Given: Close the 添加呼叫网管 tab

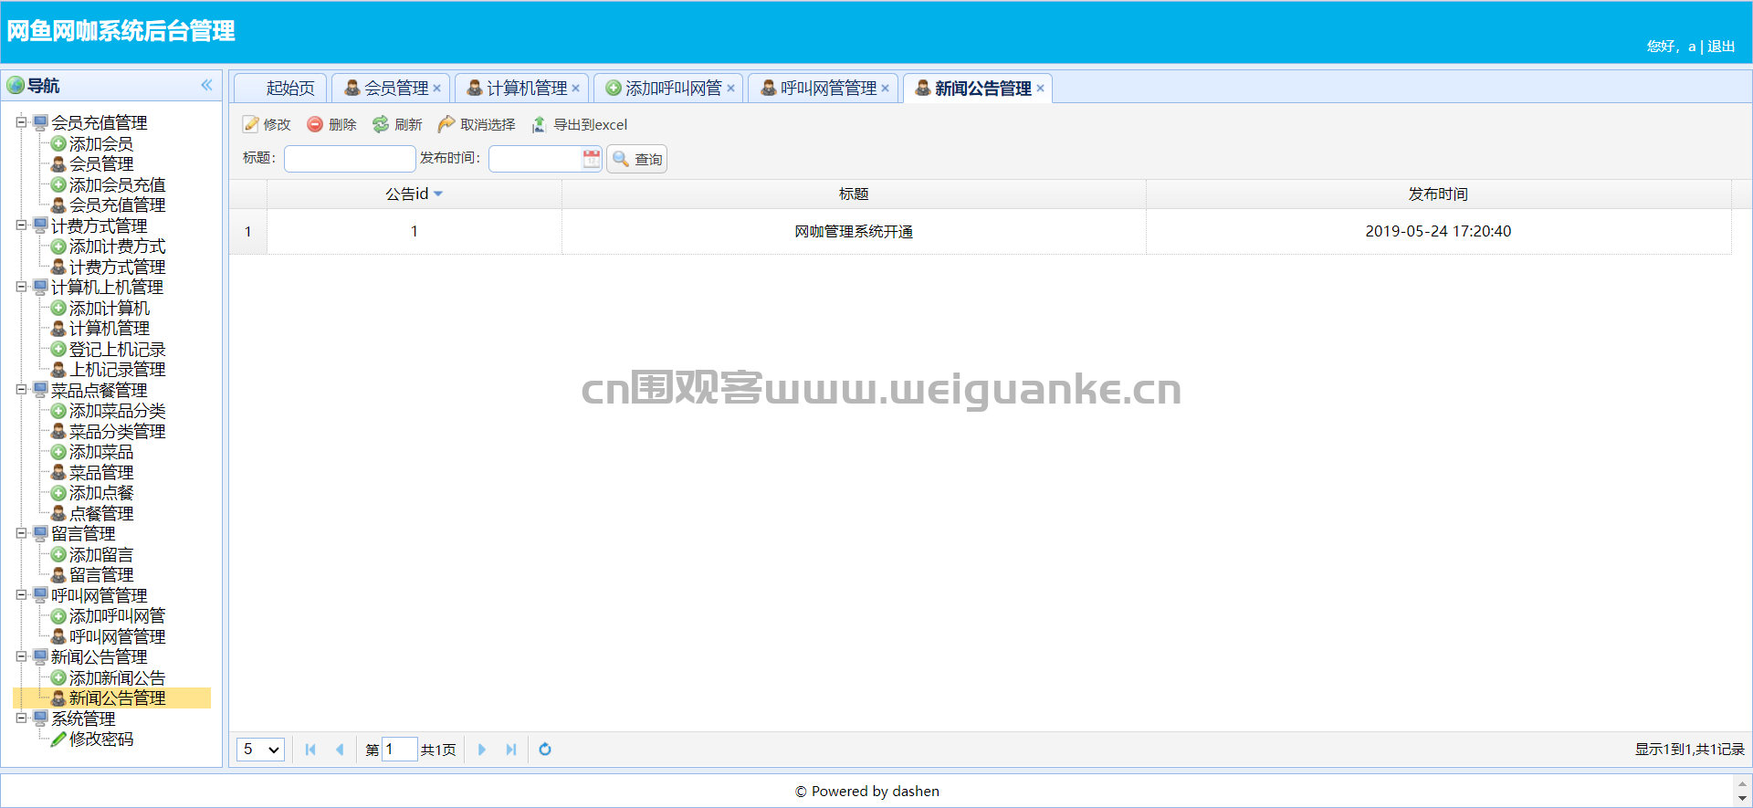Looking at the screenshot, I should coord(731,89).
